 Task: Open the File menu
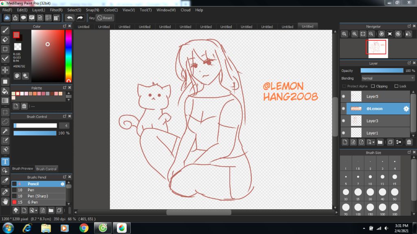coord(7,10)
